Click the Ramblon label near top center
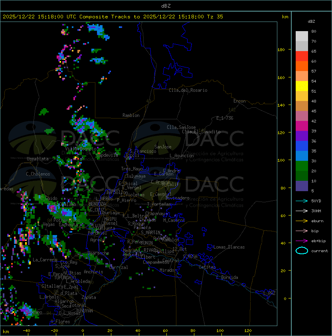 [131, 115]
